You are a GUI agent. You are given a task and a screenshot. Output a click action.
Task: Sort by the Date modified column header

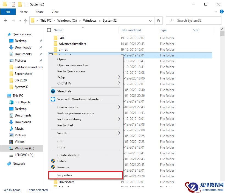(131, 30)
